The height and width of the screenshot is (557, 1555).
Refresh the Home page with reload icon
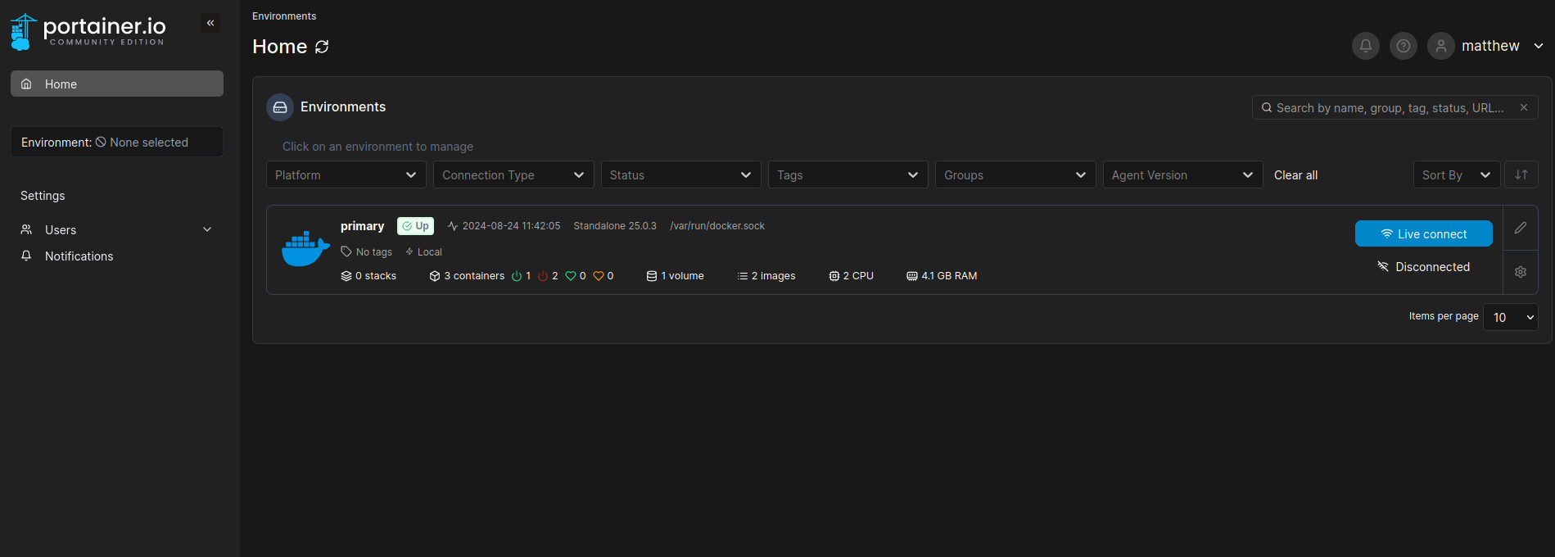322,47
